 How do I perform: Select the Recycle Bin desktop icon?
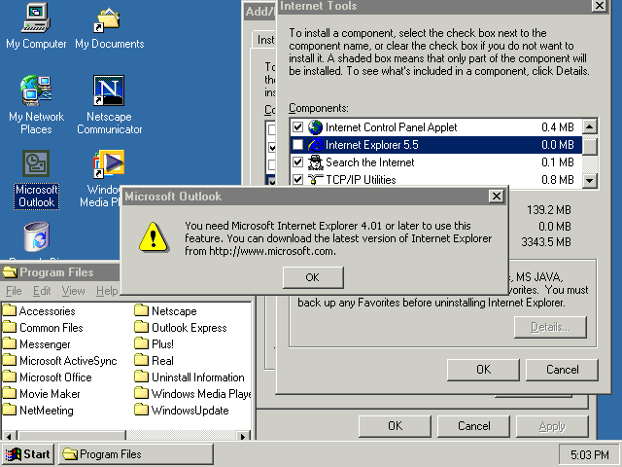[37, 236]
